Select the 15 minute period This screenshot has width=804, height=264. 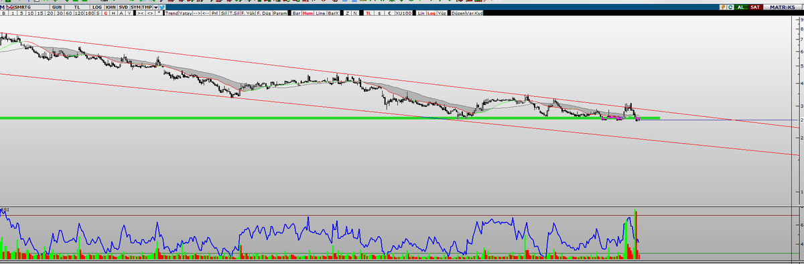tap(40, 13)
